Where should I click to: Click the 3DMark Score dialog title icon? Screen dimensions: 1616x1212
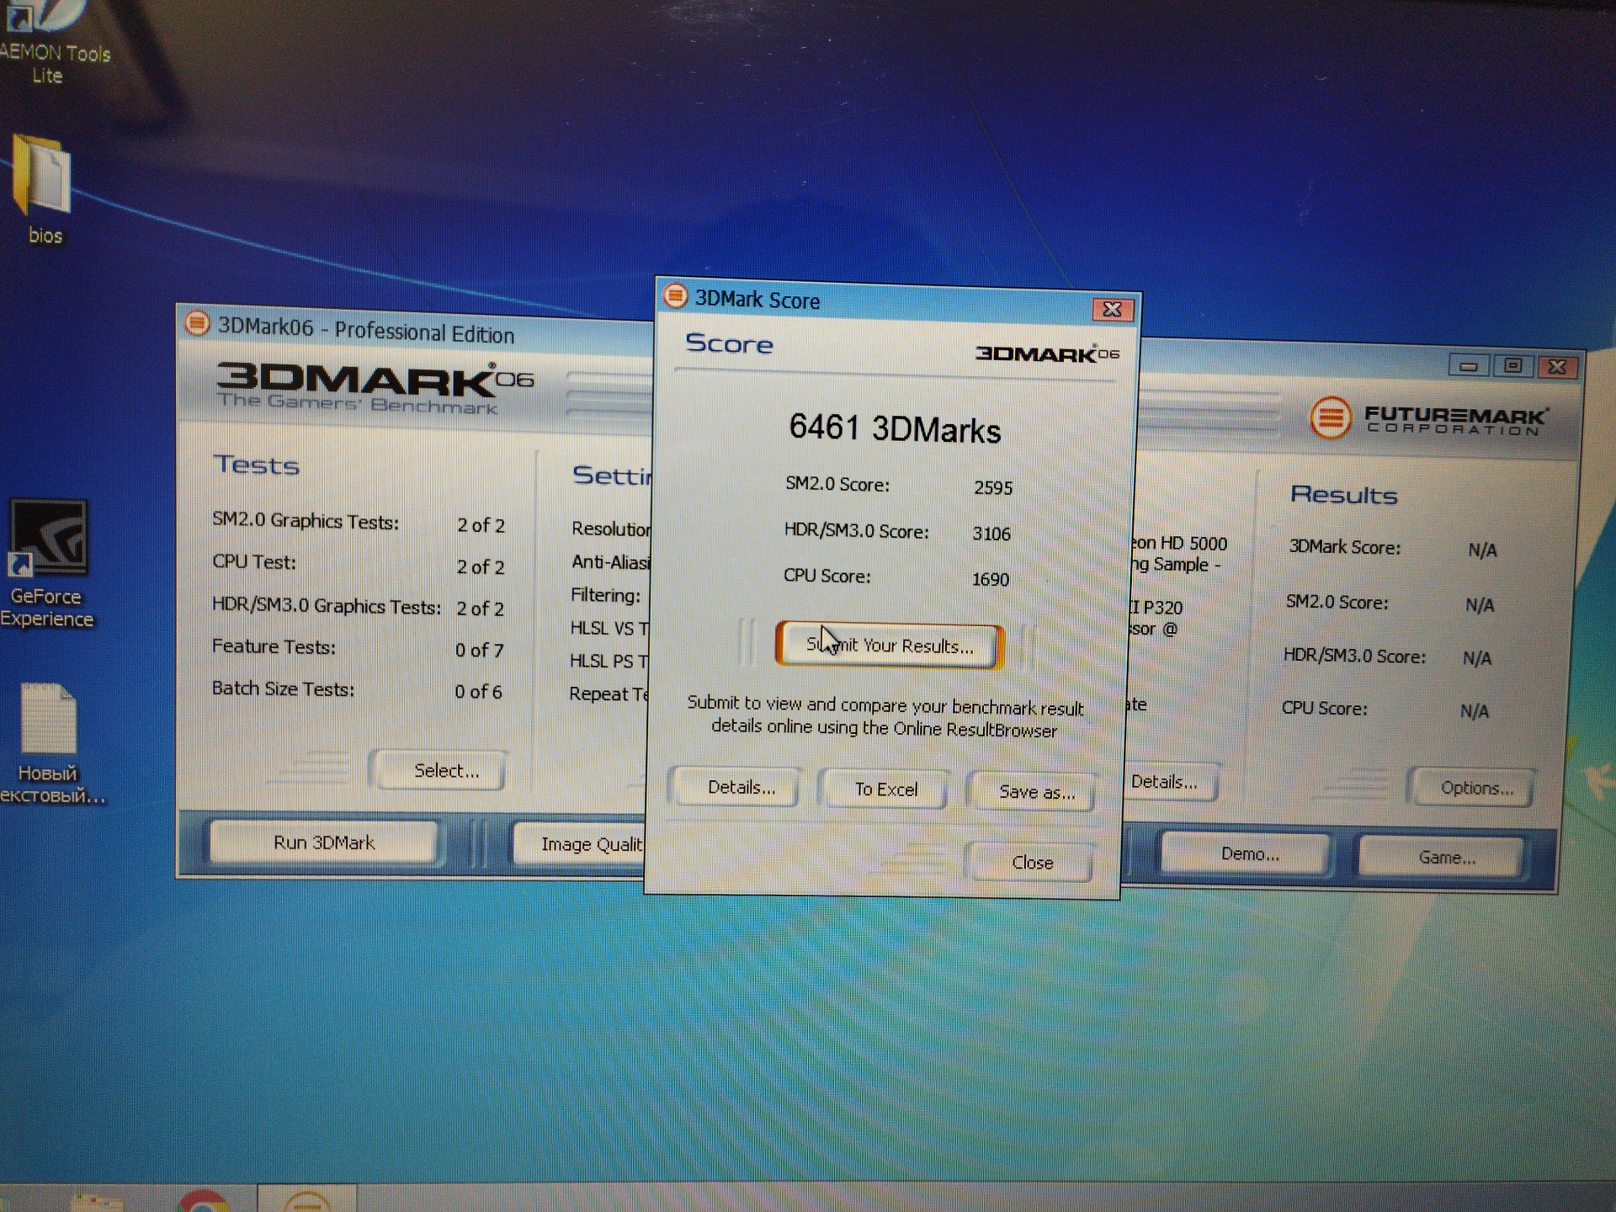coord(675,296)
